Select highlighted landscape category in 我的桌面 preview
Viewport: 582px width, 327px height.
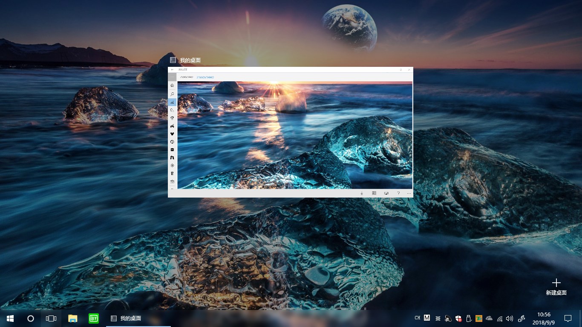172,102
